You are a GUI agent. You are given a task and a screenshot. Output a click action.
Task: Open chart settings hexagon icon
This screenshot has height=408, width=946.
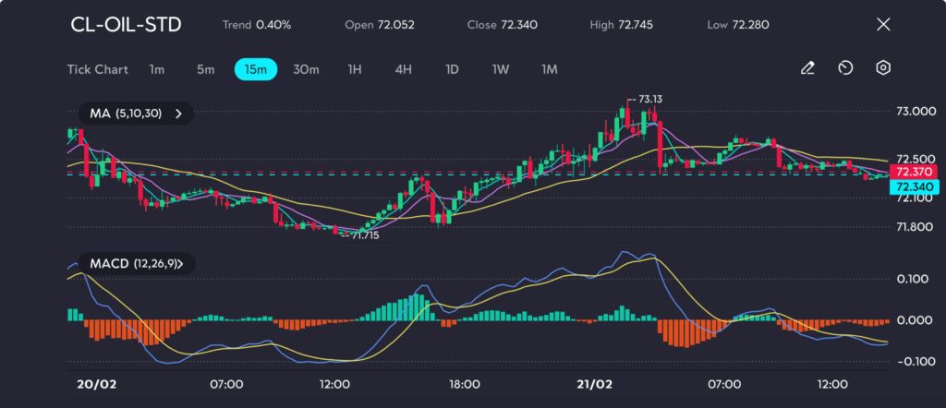point(883,68)
